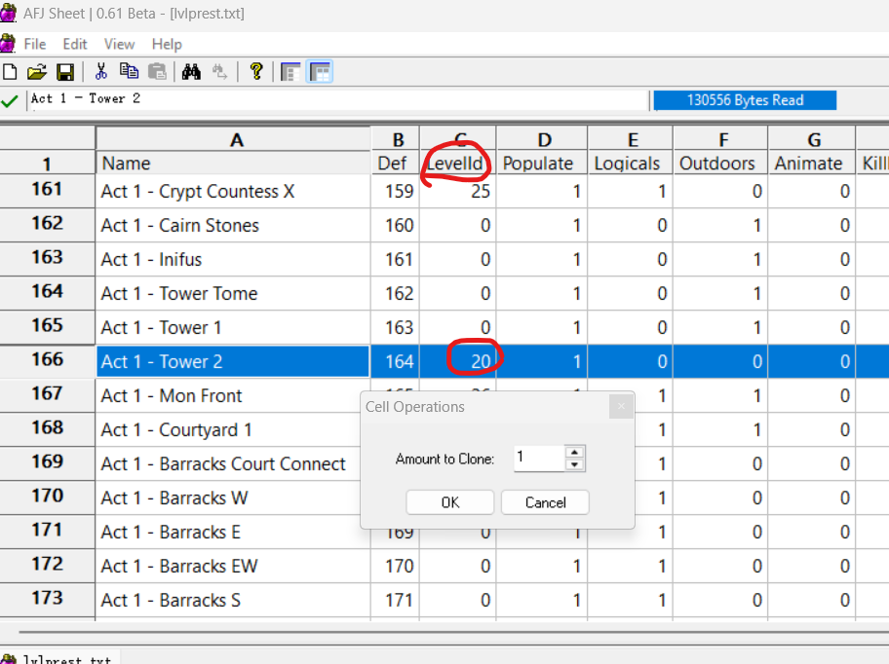889x664 pixels.
Task: Click cell Act 1 - Tower Tome
Action: (234, 293)
